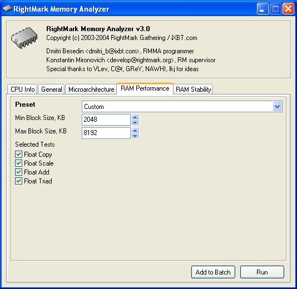The image size is (297, 289).
Task: Open the CPU Info tab
Action: (x=23, y=89)
